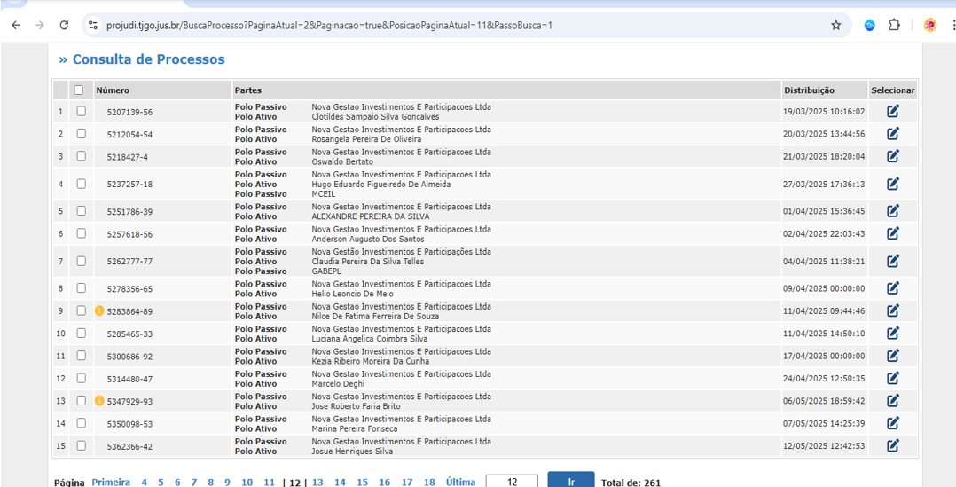Bookmark this page with star icon

pyautogui.click(x=835, y=26)
